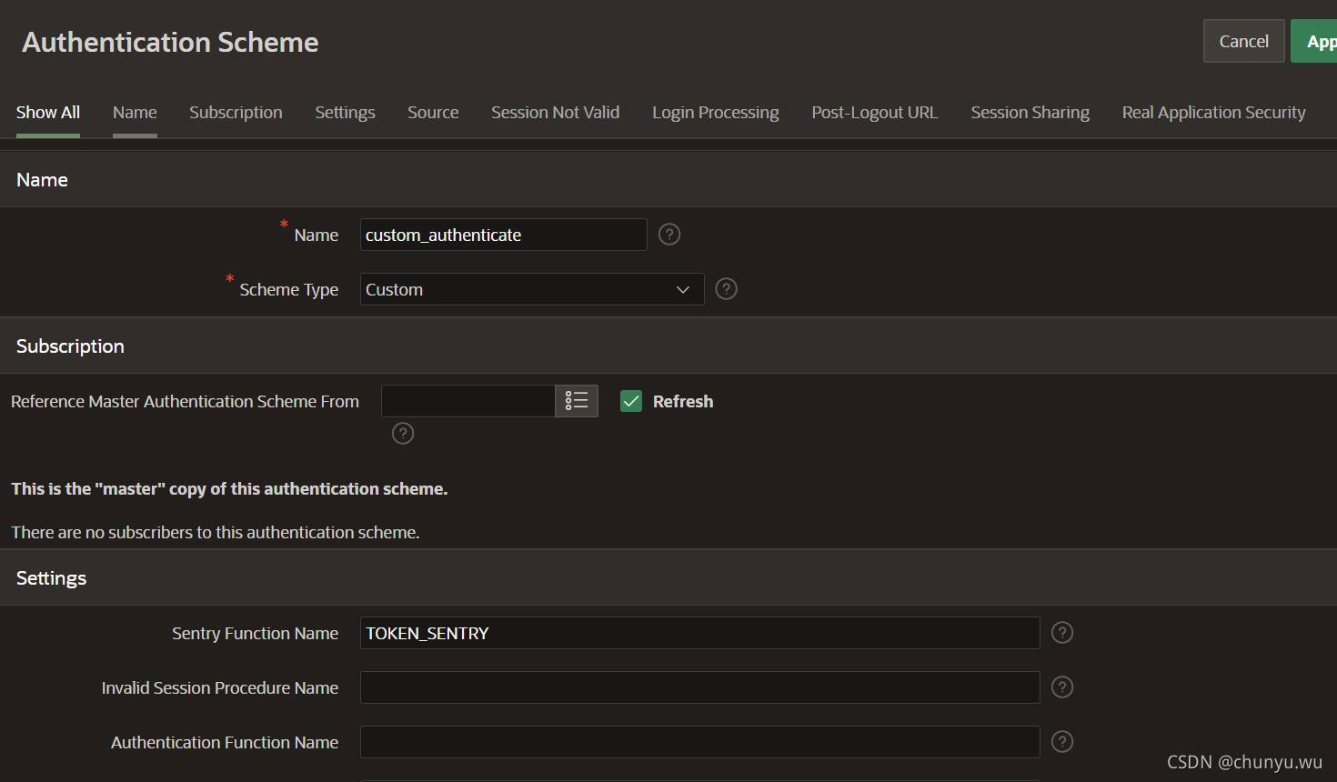The width and height of the screenshot is (1337, 782).
Task: Open help for Invalid Session Procedure Name
Action: tap(1061, 687)
